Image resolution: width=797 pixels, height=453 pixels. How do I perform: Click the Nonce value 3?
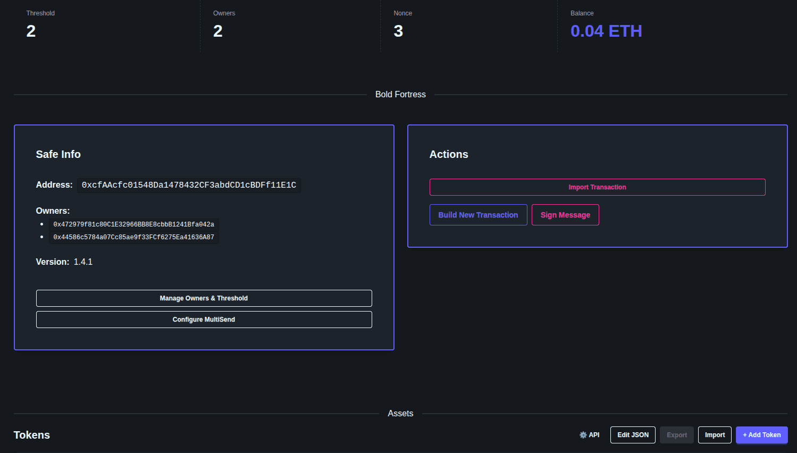click(398, 31)
